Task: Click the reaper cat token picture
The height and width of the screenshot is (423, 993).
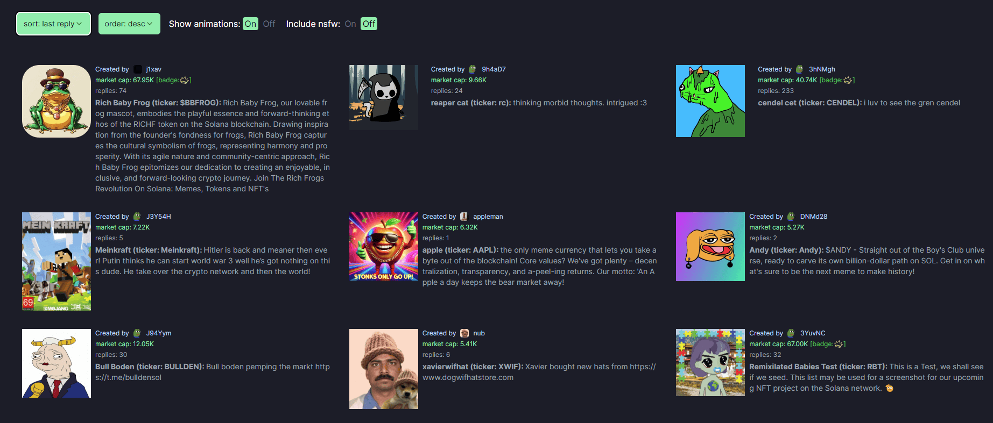Action: (x=384, y=97)
